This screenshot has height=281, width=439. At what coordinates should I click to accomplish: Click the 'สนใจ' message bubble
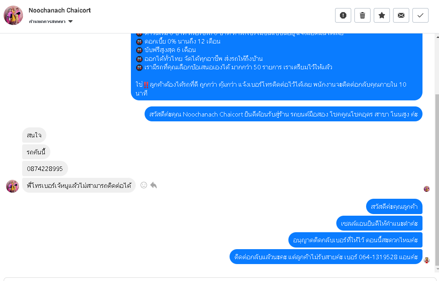(34, 135)
